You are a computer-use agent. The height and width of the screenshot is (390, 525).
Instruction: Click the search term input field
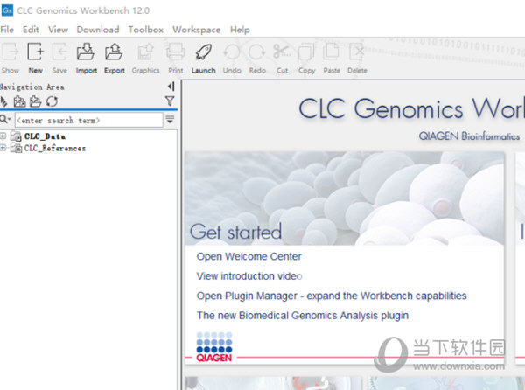pyautogui.click(x=88, y=120)
